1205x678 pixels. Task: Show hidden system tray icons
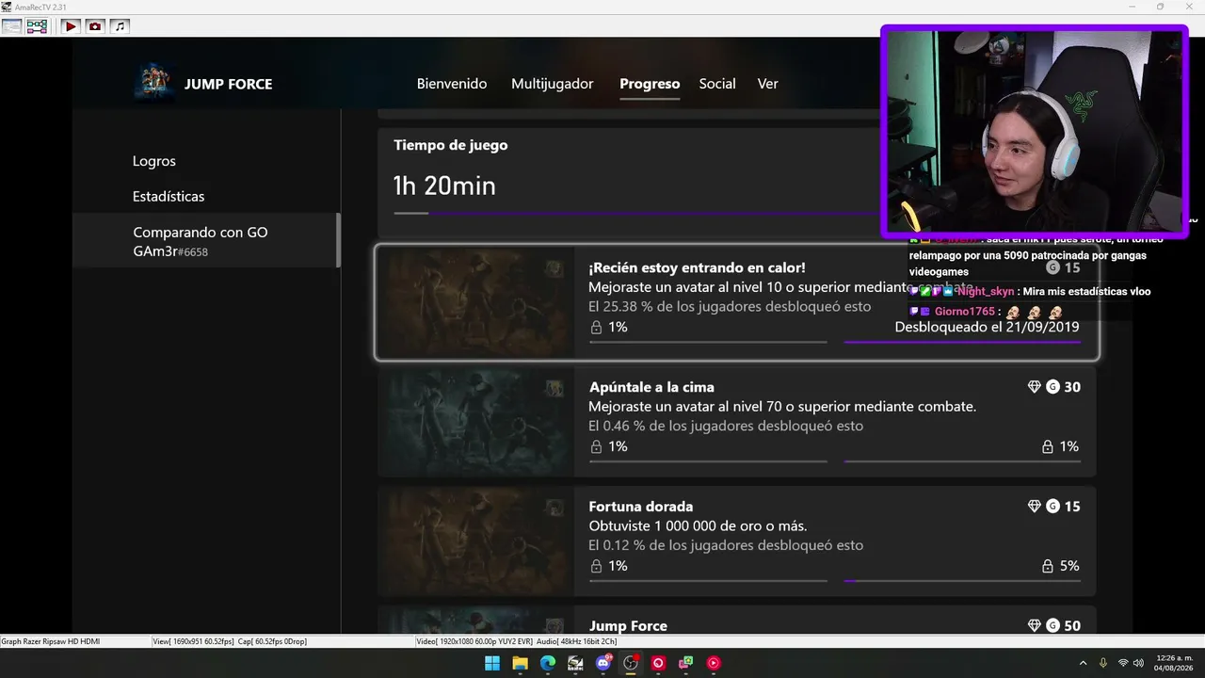[x=1083, y=663]
